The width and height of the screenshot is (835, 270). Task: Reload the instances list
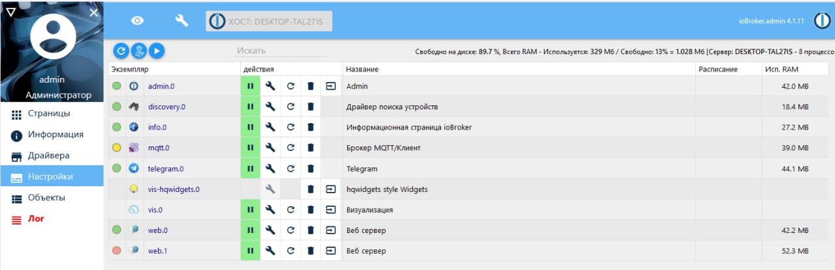pyautogui.click(x=121, y=51)
